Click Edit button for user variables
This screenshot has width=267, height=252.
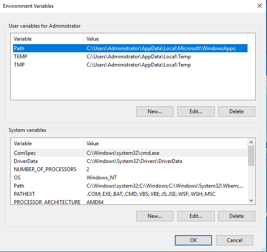click(x=196, y=112)
